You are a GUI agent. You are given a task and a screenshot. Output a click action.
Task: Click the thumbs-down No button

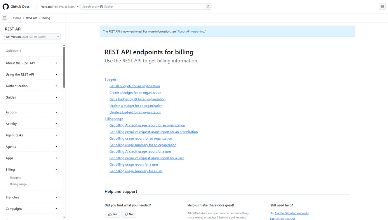pyautogui.click(x=129, y=214)
